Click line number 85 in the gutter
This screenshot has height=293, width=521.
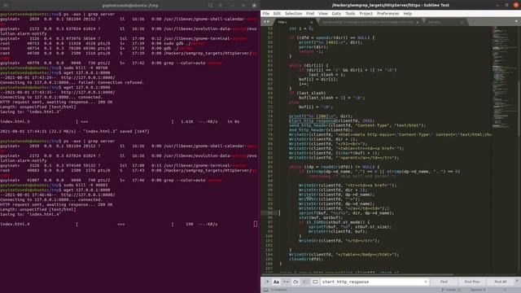click(269, 167)
